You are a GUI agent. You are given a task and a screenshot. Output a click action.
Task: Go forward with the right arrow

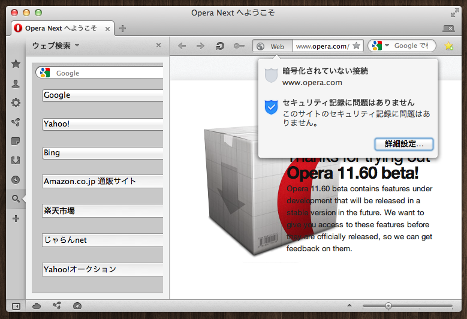[x=200, y=46]
